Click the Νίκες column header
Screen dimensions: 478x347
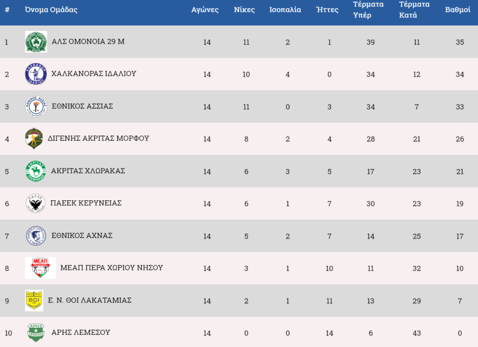[x=244, y=10]
